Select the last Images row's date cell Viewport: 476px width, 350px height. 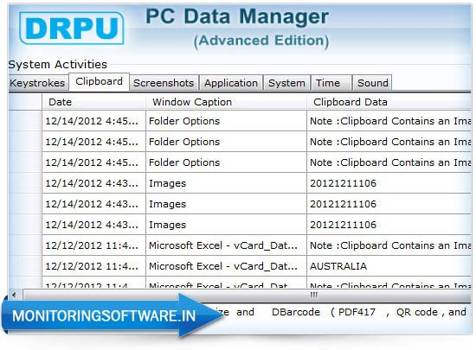93,225
